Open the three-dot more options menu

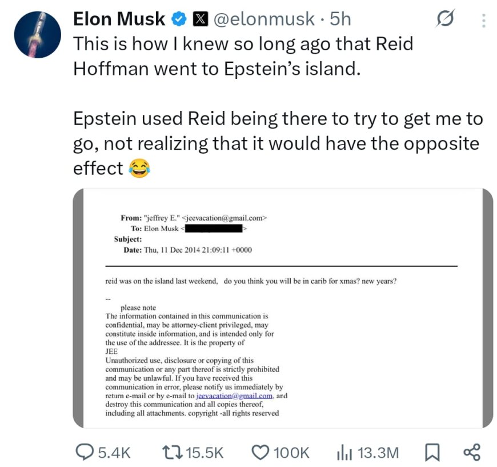pos(484,21)
